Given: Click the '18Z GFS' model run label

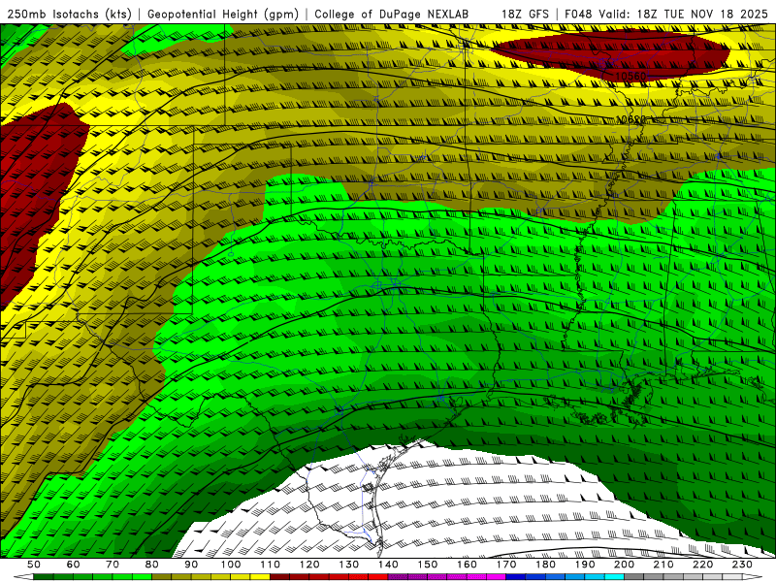Looking at the screenshot, I should click(525, 14).
